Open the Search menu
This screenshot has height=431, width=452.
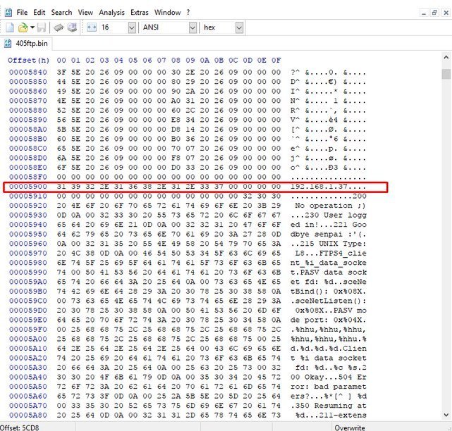tap(61, 12)
